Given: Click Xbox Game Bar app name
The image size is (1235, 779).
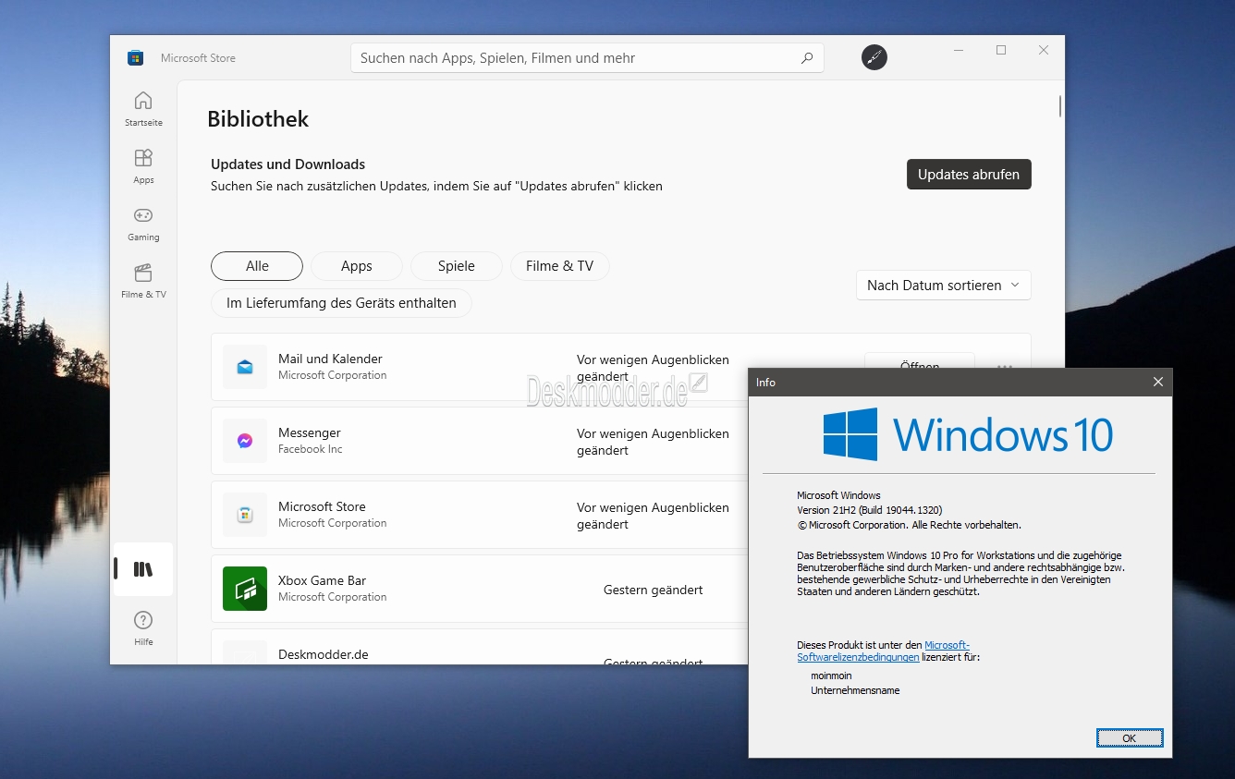Looking at the screenshot, I should tap(322, 580).
